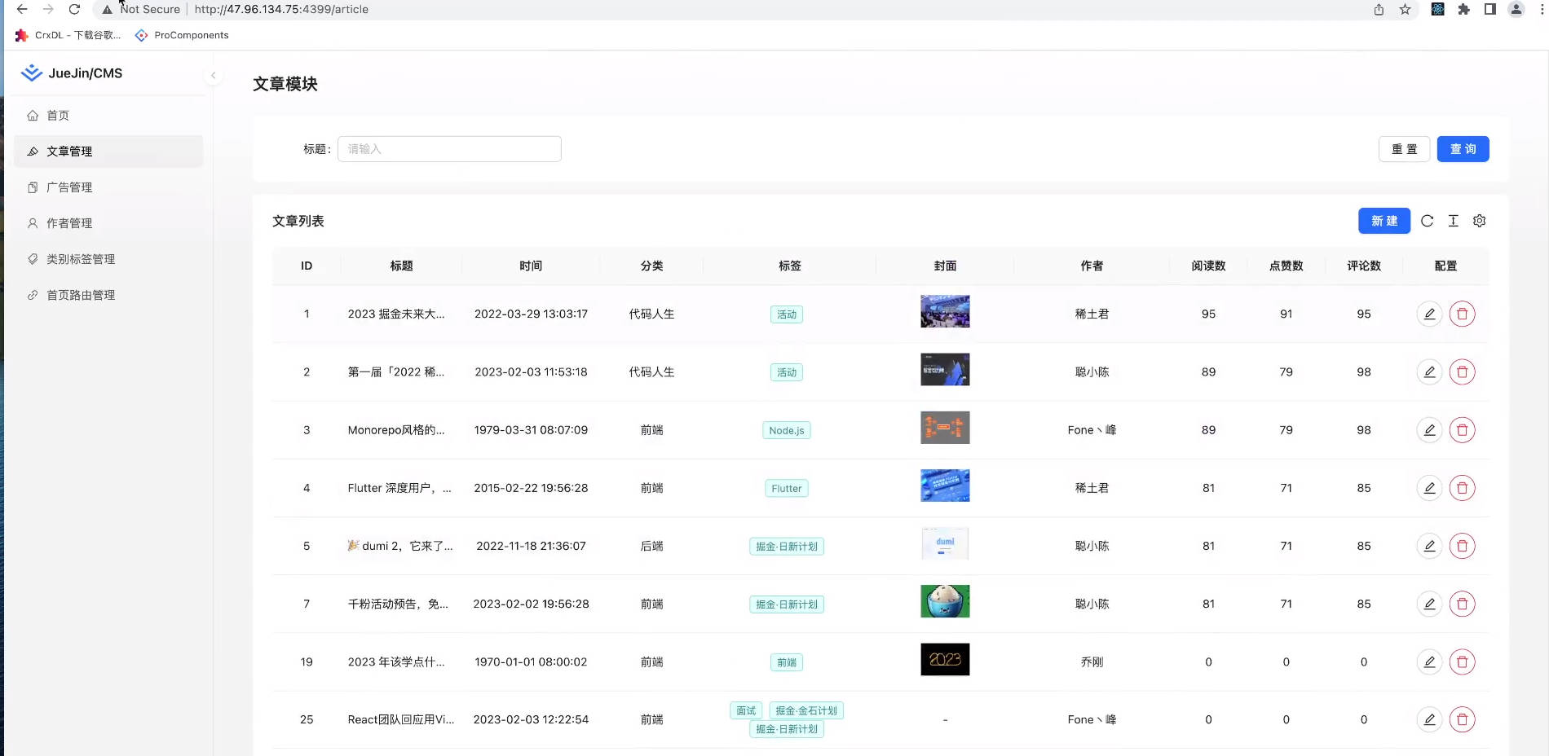Delete the dumi 2 article row
Image resolution: width=1549 pixels, height=756 pixels.
click(x=1462, y=546)
